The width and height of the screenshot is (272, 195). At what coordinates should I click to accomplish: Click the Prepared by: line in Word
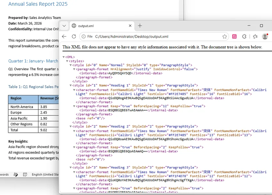pyautogui.click(x=35, y=18)
